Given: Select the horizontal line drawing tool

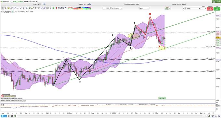Looking at the screenshot, I should pyautogui.click(x=18, y=8).
